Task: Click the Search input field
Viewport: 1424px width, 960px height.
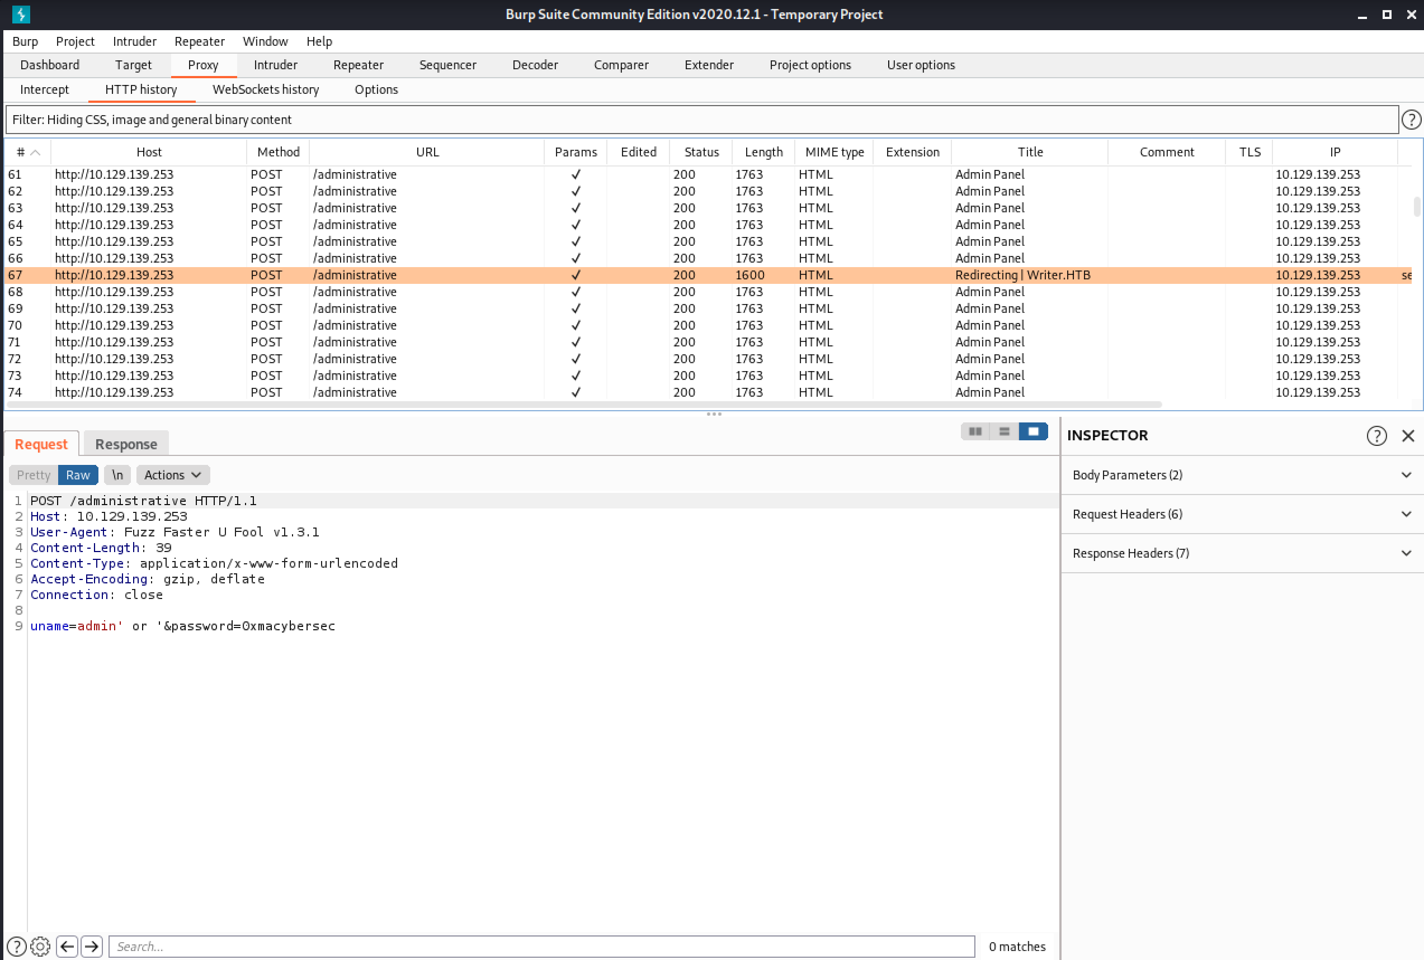Action: coord(541,947)
